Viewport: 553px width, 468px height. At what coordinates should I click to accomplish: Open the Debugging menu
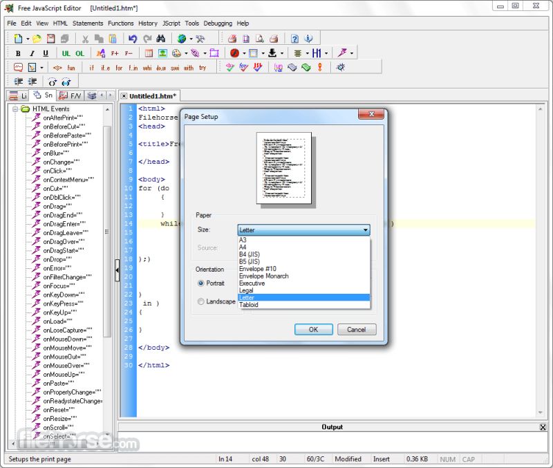pyautogui.click(x=218, y=23)
